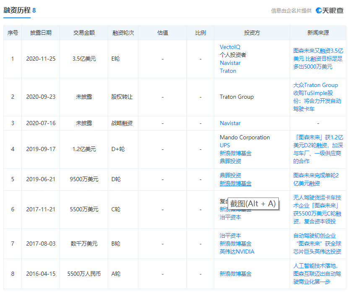Open 治平资本 link in the C轮 row
This screenshot has height=295, width=348.
(230, 217)
